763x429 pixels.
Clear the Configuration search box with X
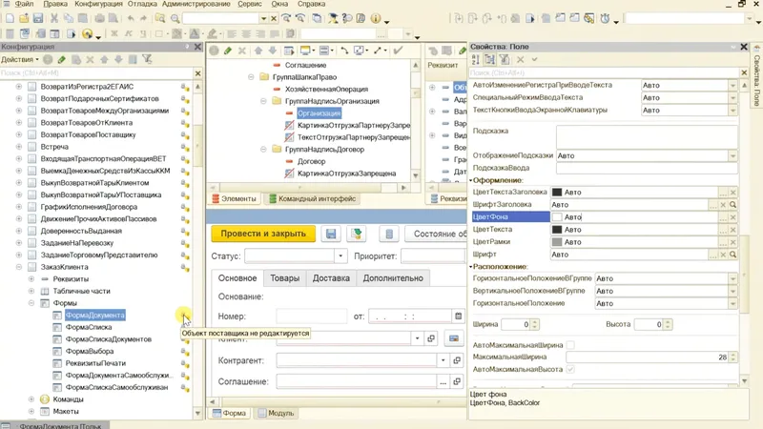point(197,73)
